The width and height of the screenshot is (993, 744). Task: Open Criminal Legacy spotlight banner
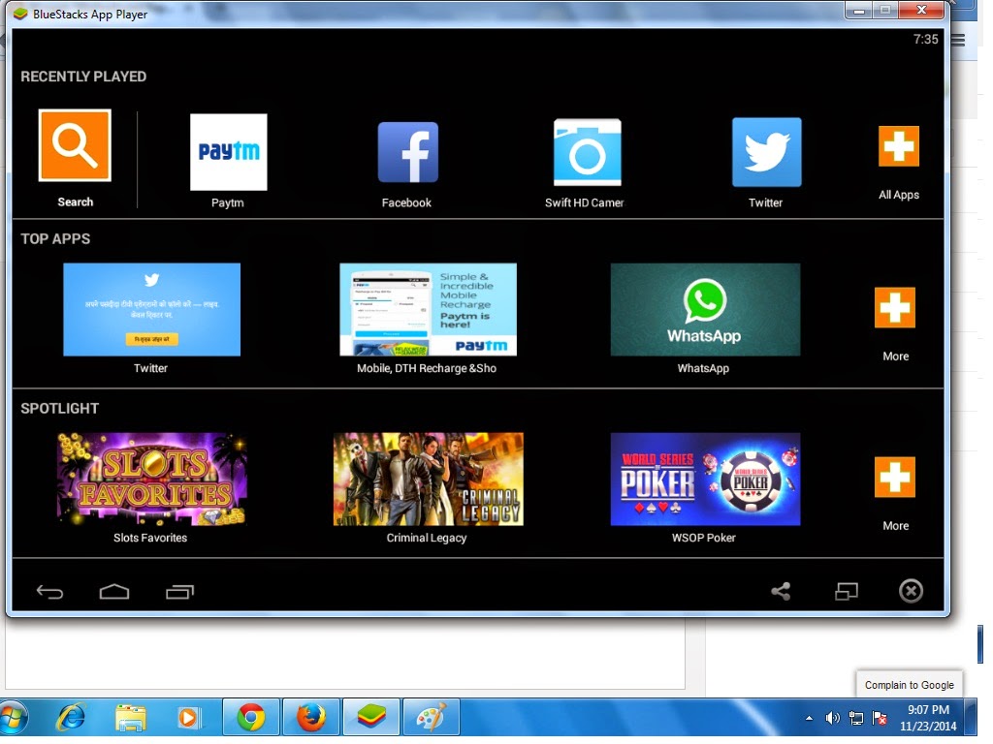tap(428, 479)
